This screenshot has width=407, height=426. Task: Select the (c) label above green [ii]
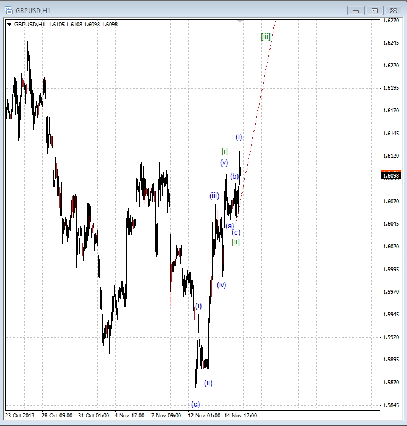[236, 232]
